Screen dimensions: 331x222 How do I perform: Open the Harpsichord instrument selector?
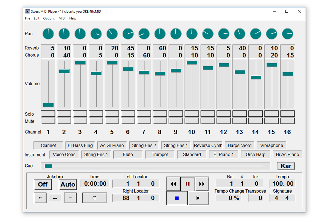tap(240, 146)
